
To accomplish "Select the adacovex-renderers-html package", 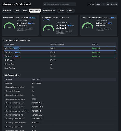I will [x=14, y=107].
